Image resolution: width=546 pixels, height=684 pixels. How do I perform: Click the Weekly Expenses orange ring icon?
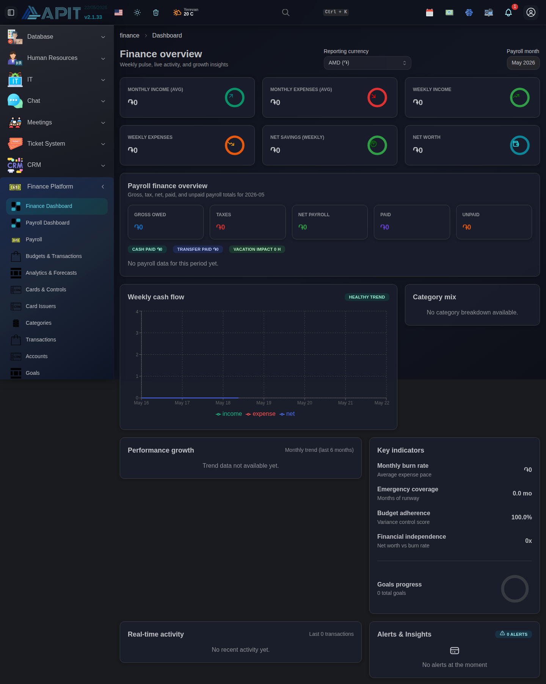point(235,145)
